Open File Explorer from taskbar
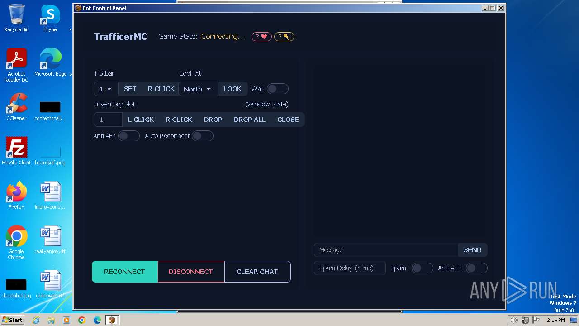This screenshot has width=579, height=326. pyautogui.click(x=51, y=320)
